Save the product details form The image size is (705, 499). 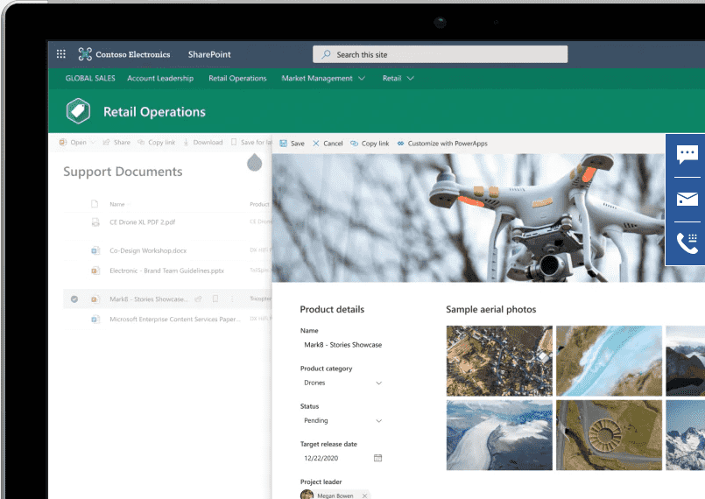click(293, 144)
